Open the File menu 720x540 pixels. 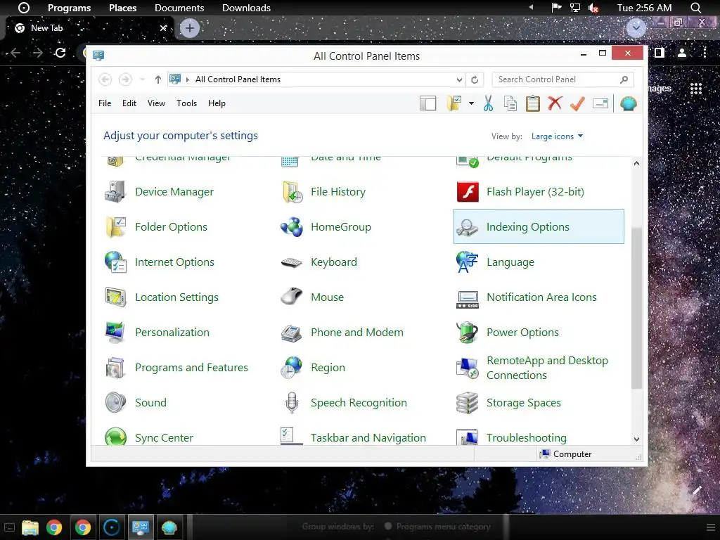point(105,103)
